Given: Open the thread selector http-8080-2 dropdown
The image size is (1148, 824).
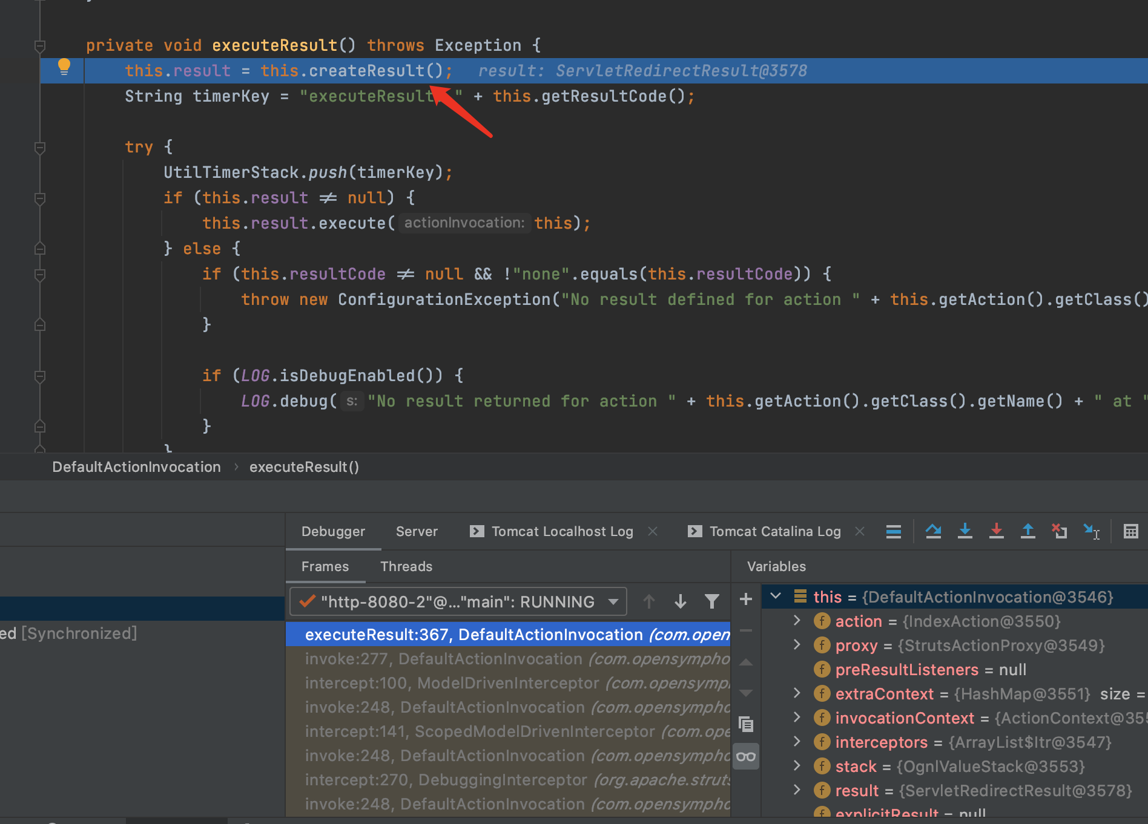Looking at the screenshot, I should [458, 601].
